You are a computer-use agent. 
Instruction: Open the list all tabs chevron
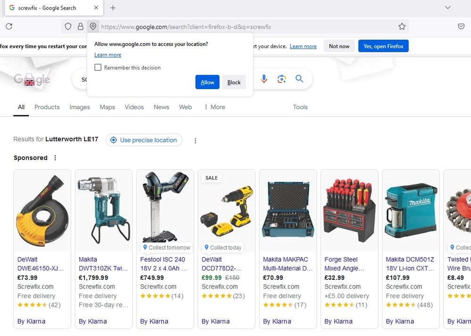(448, 8)
